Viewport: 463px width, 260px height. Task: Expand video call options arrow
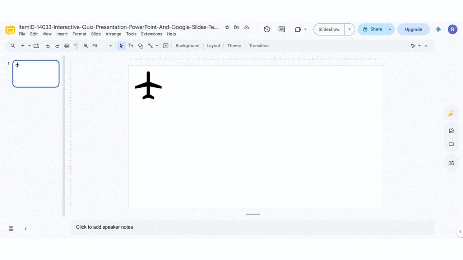[x=305, y=29]
